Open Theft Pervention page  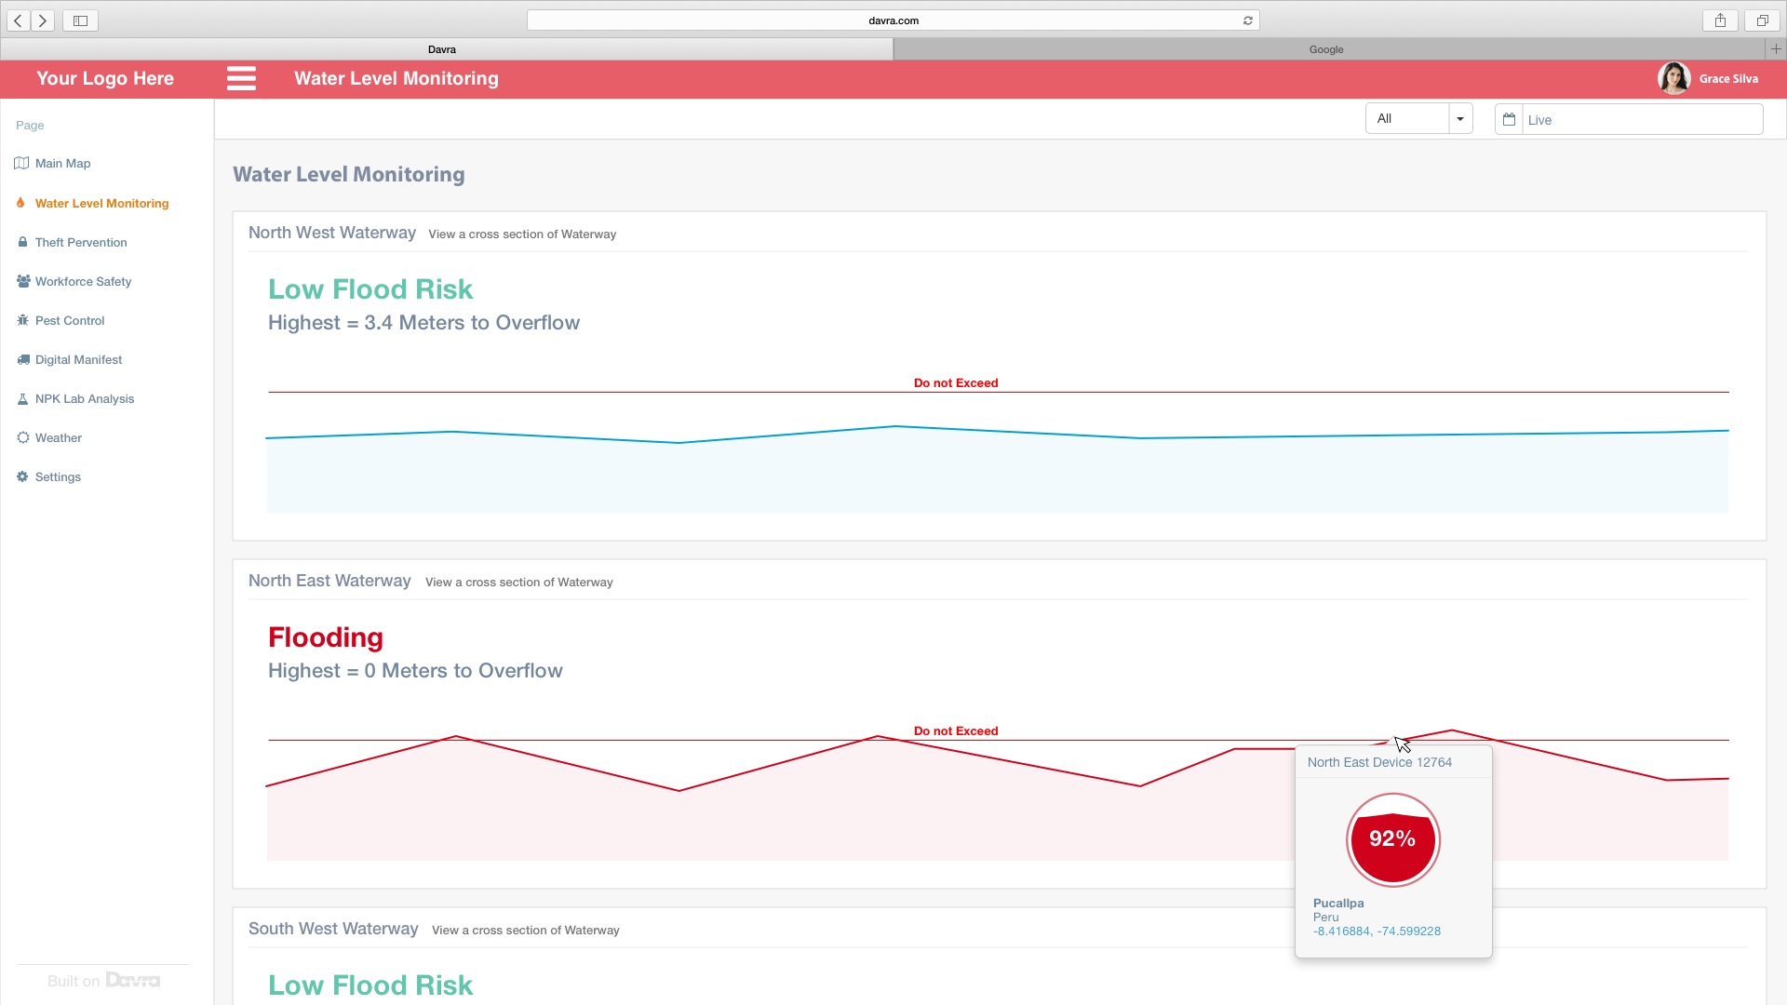point(81,242)
